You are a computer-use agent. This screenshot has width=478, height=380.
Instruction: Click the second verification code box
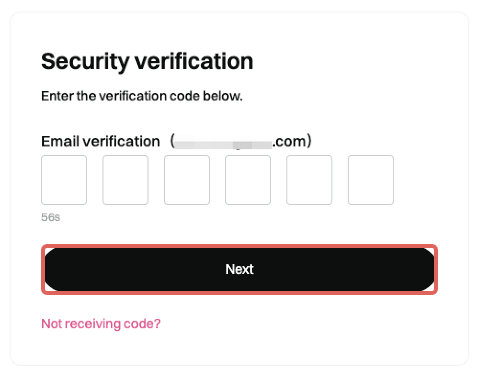pyautogui.click(x=125, y=180)
